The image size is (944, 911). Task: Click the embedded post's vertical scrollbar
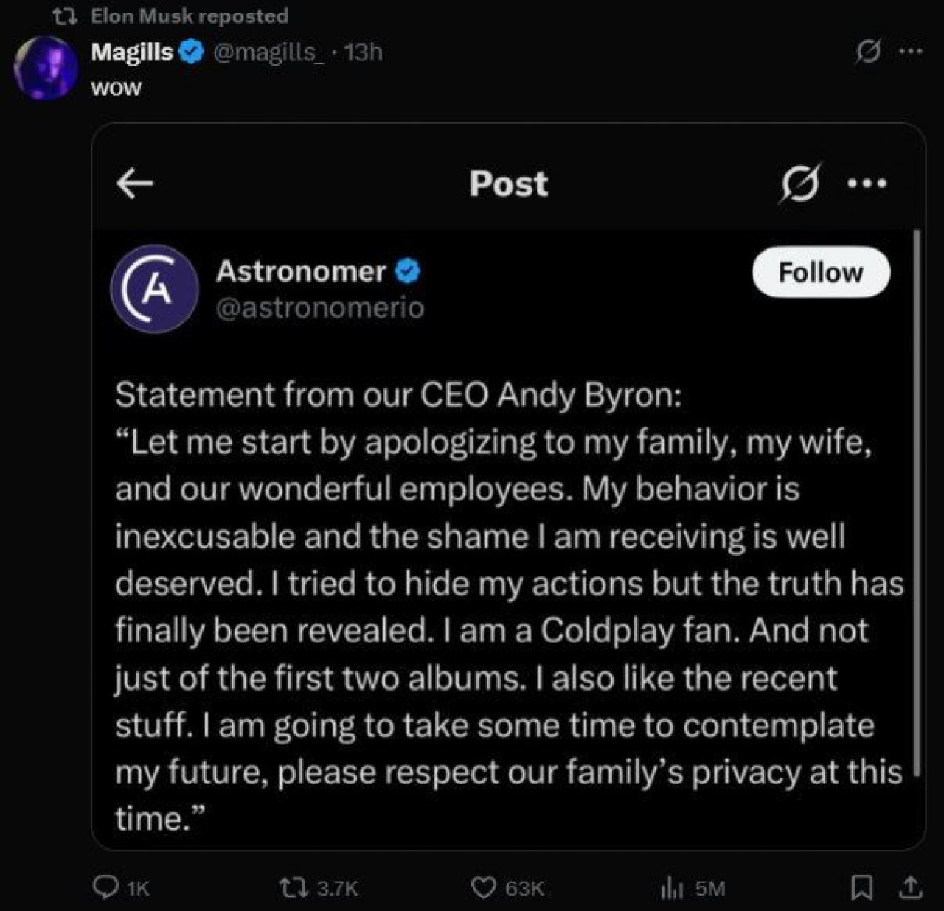tap(917, 501)
